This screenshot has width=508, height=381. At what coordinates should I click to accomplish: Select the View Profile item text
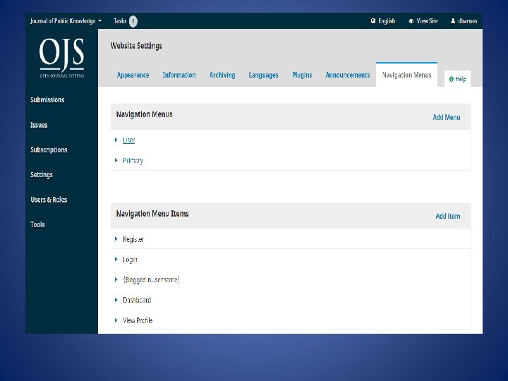(138, 320)
